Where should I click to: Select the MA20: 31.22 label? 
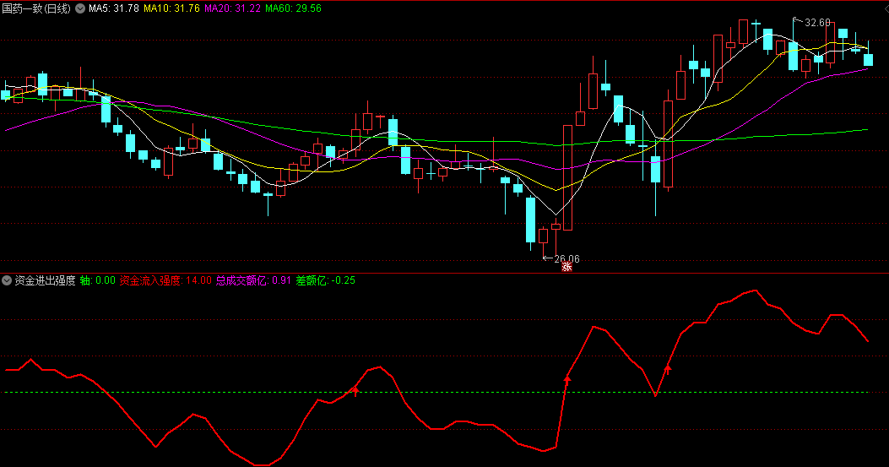tap(232, 8)
